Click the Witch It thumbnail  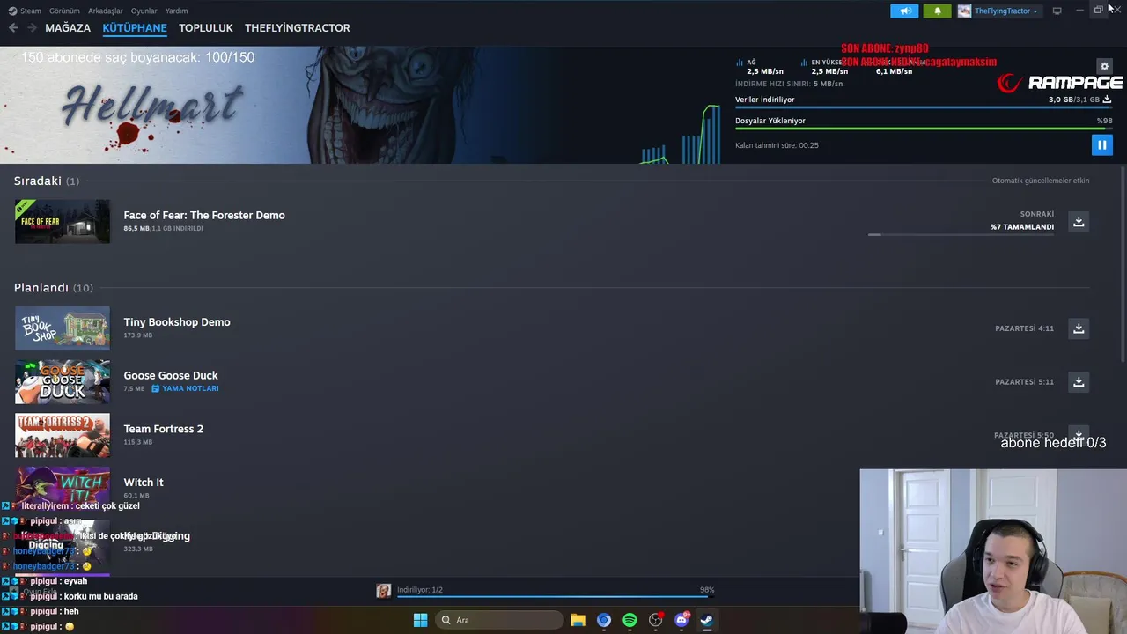point(63,488)
